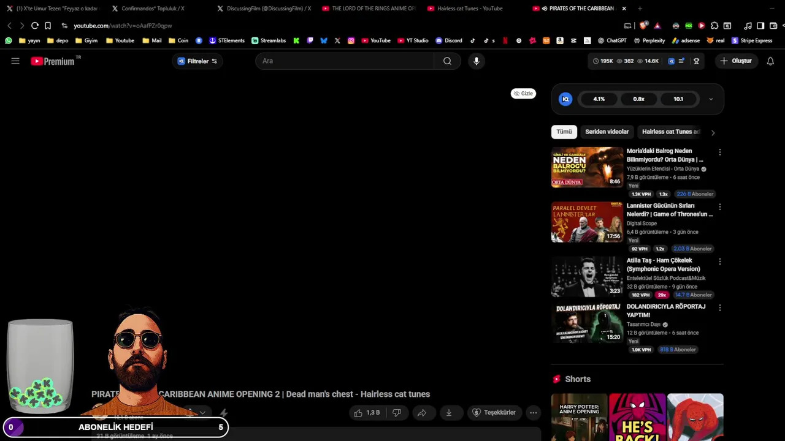Viewport: 785px width, 441px height.
Task: Click the Teşekkürler thanks button
Action: click(494, 413)
